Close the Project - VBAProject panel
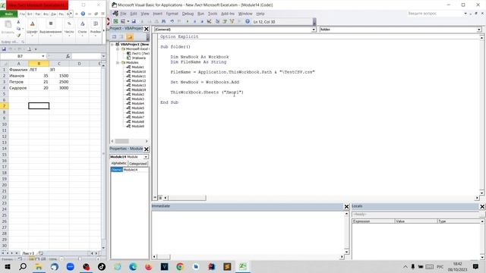Image resolution: width=486 pixels, height=273 pixels. tap(147, 29)
